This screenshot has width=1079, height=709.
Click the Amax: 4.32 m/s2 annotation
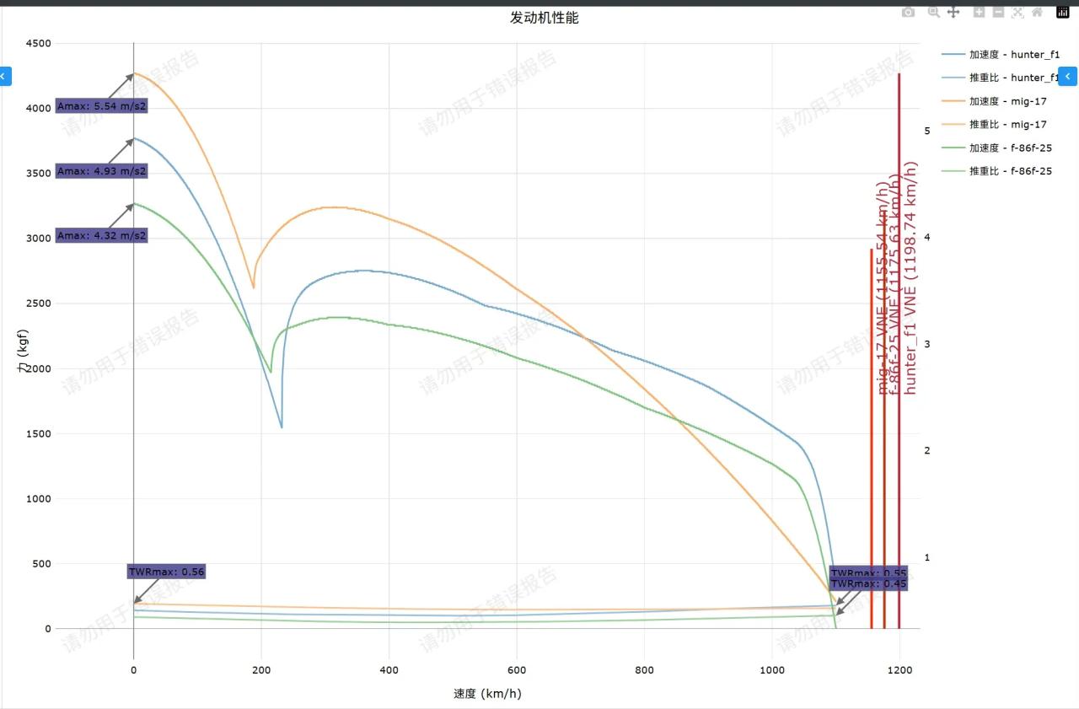click(x=102, y=236)
